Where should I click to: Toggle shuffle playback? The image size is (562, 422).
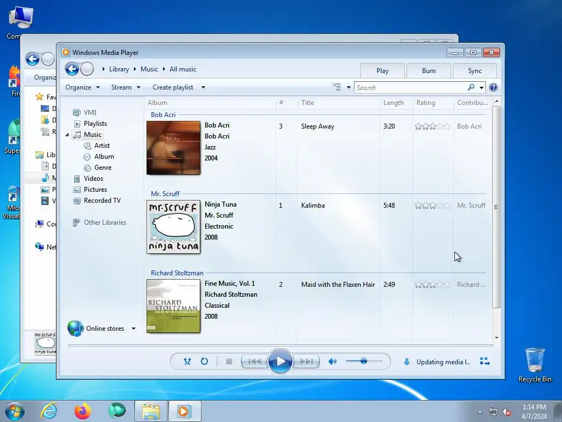[x=187, y=362]
